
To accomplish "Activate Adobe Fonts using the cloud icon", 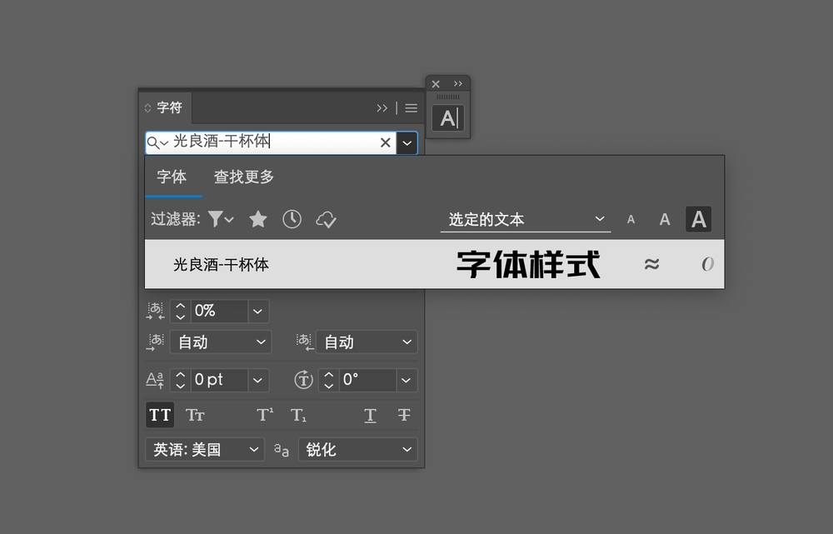I will point(326,219).
